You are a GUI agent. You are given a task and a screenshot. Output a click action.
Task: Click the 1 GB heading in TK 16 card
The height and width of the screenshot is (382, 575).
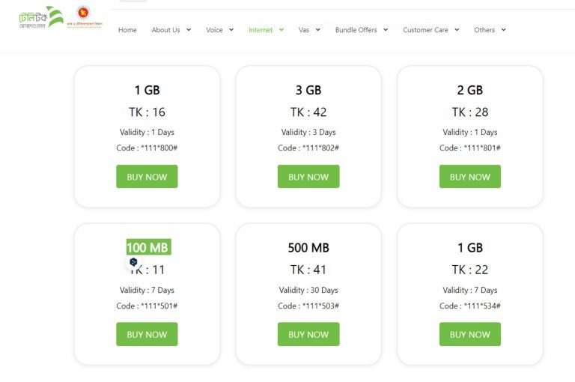(x=147, y=91)
